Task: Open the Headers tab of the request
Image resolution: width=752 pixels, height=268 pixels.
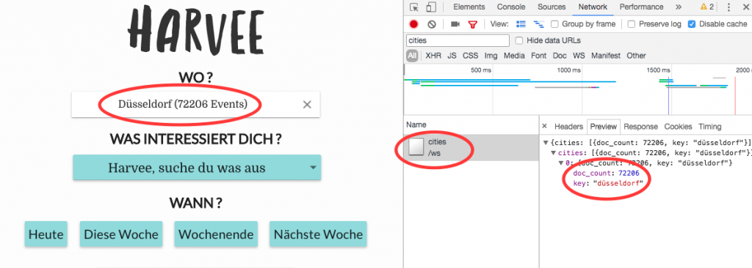Action: tap(568, 127)
